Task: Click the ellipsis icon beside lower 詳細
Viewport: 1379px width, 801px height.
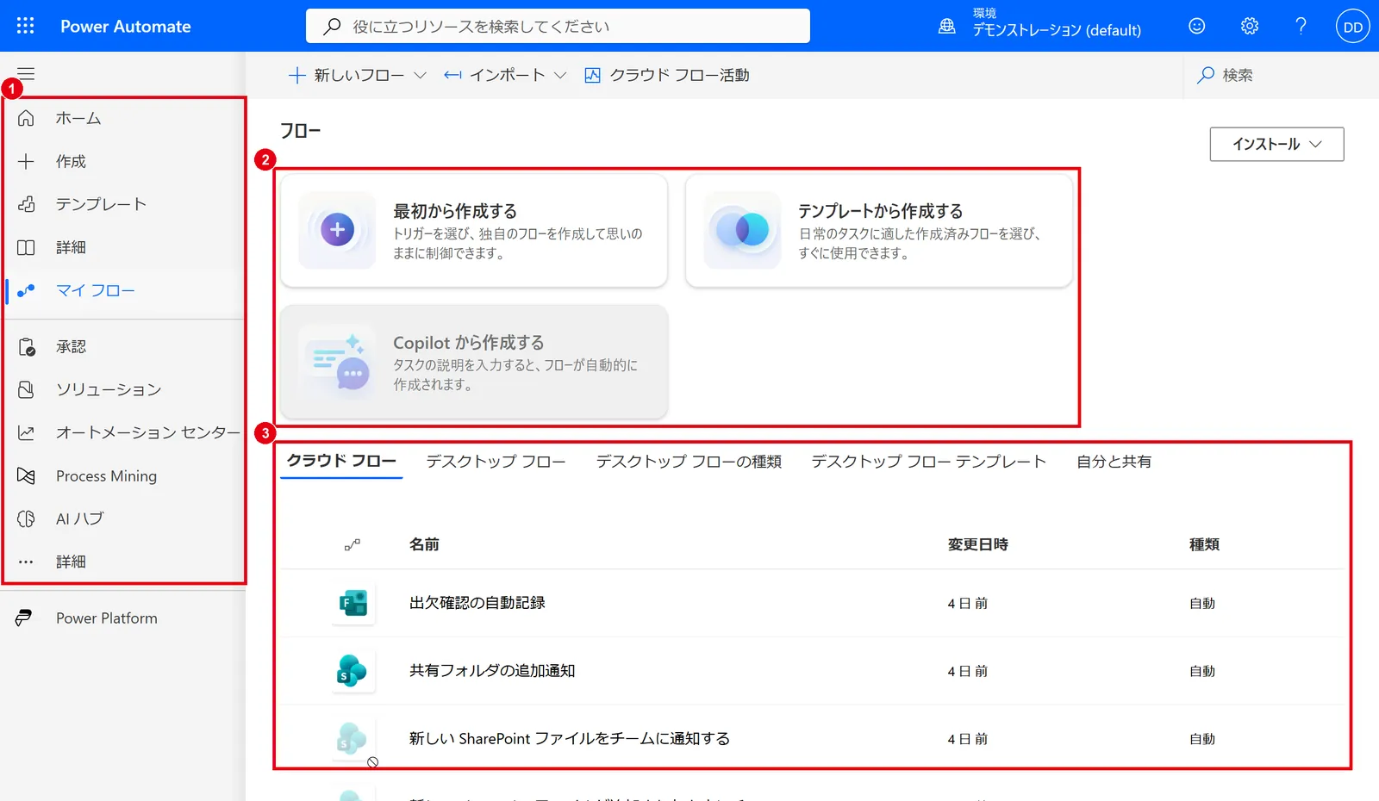Action: (26, 562)
